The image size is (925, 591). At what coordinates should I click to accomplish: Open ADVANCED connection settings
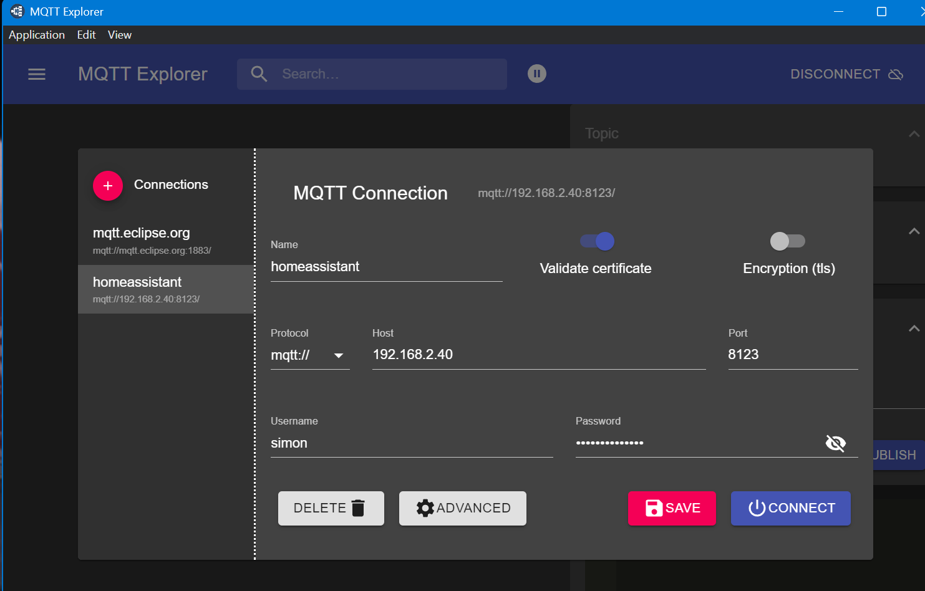463,508
